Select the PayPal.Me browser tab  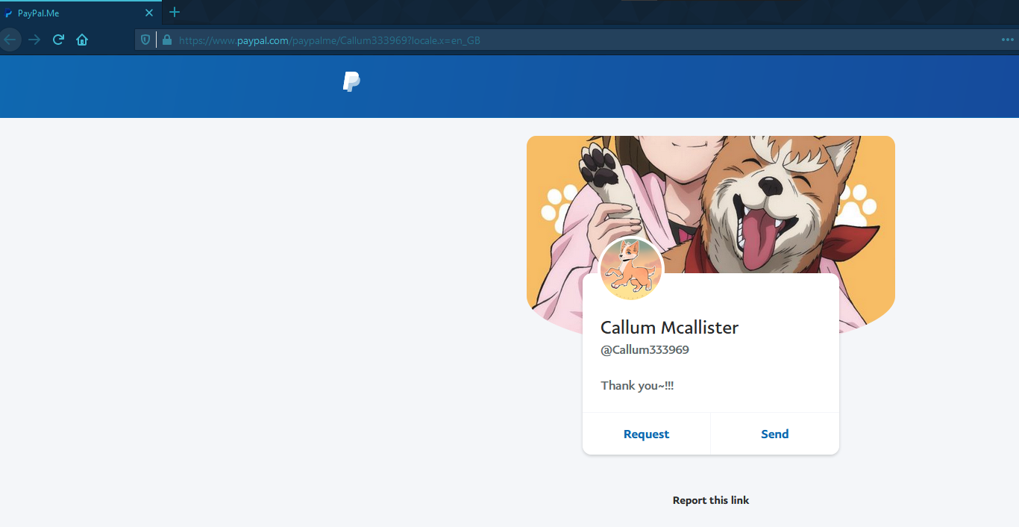click(x=80, y=13)
